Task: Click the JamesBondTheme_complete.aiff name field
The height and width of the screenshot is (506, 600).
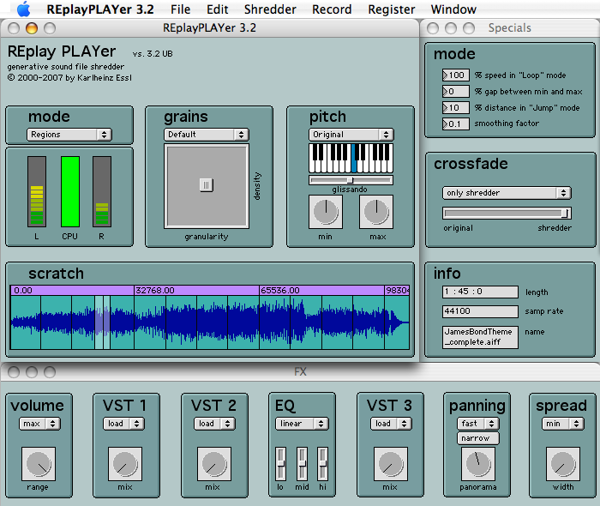Action: [480, 337]
